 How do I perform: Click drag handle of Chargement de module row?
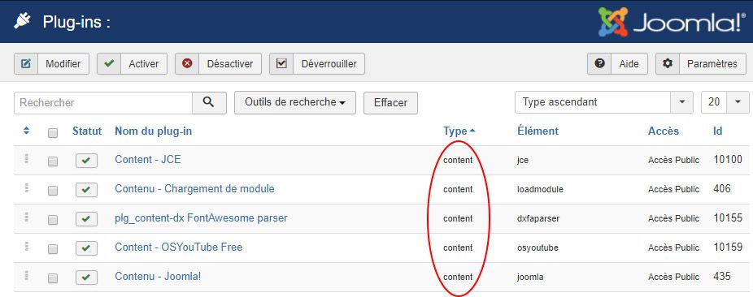click(26, 188)
